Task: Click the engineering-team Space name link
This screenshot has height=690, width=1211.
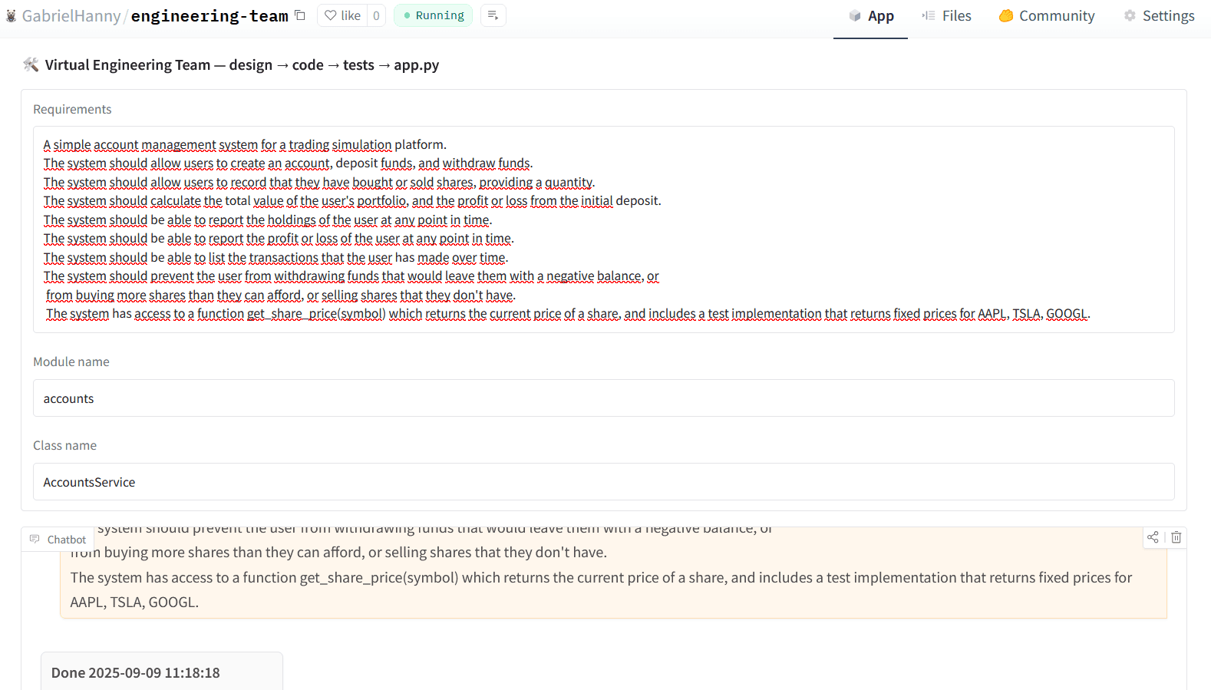Action: pos(210,16)
